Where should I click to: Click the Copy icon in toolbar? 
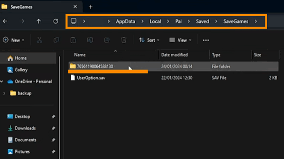coord(56,40)
